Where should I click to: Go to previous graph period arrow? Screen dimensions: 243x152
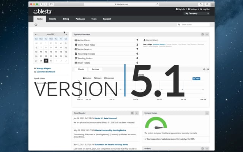(204, 69)
